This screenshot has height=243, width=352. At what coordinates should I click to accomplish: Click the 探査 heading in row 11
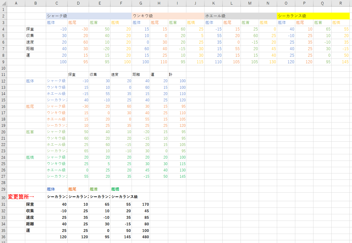[x=72, y=75]
